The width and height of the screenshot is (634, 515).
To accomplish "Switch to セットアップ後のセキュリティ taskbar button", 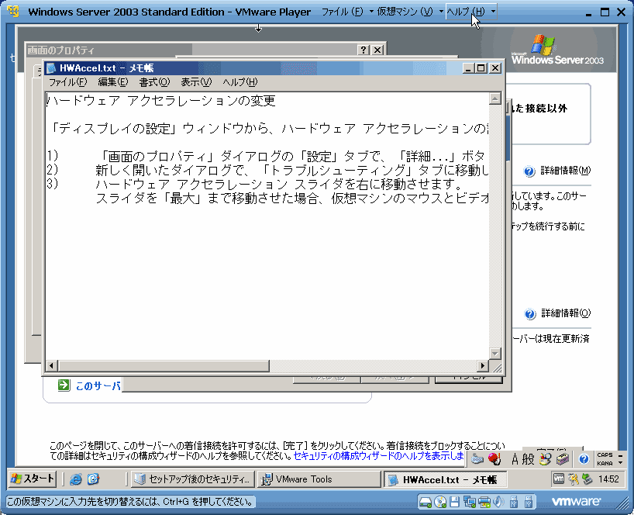I will coord(193,479).
